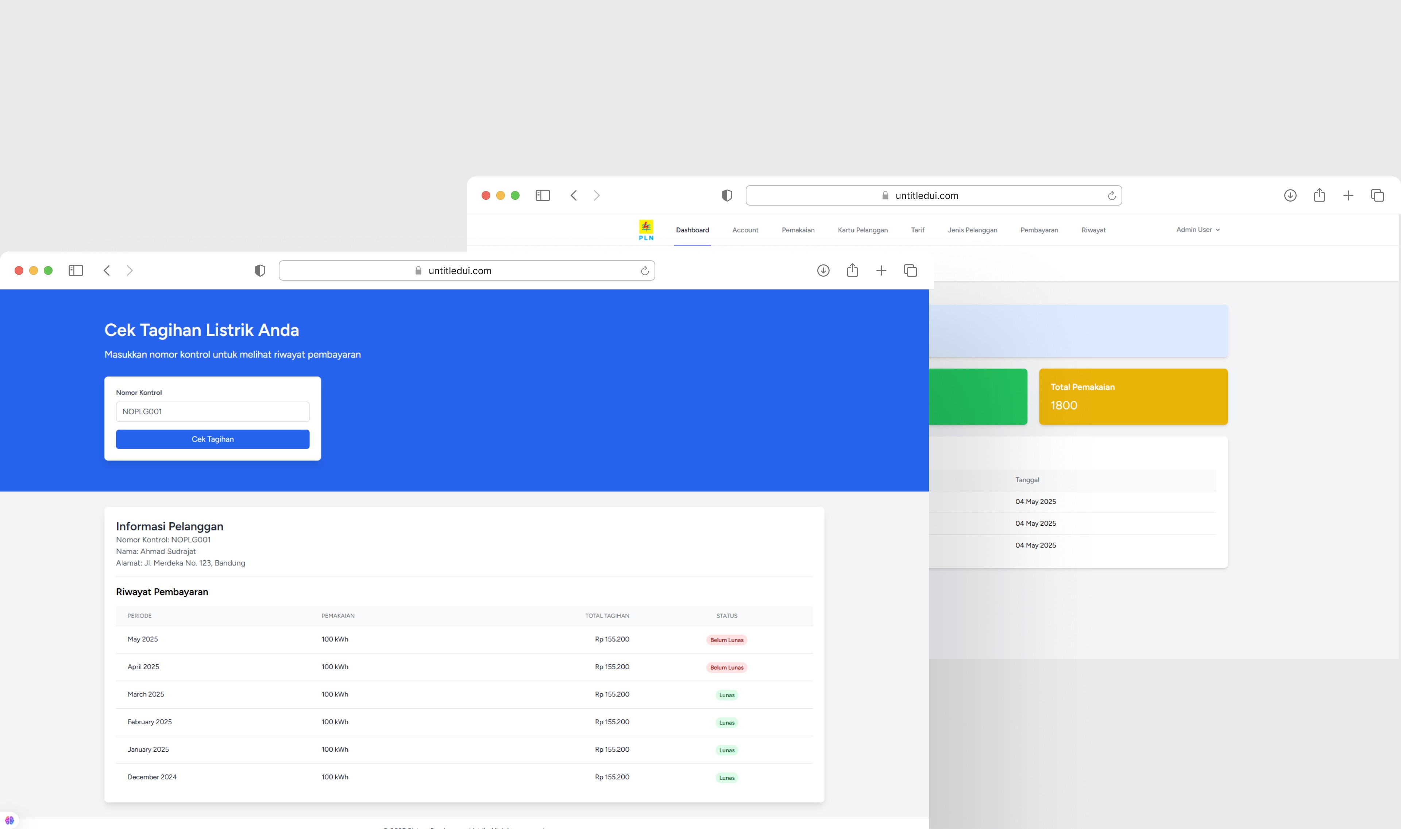Screen dimensions: 1401x829
Task: Click the Total Pemakaian yellow card
Action: pyautogui.click(x=1132, y=397)
